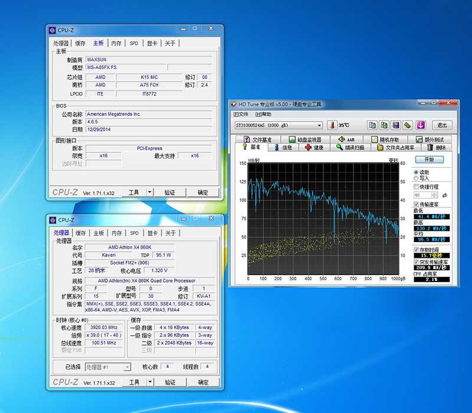Click the thermometer temperature icon in HD Tune
Image resolution: width=472 pixels, height=413 pixels.
point(332,125)
